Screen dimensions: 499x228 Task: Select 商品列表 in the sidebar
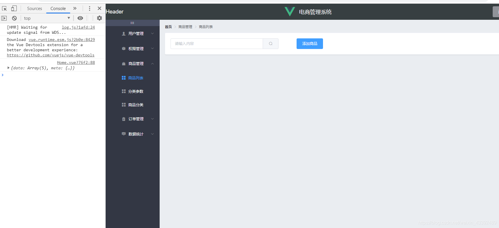coord(133,78)
